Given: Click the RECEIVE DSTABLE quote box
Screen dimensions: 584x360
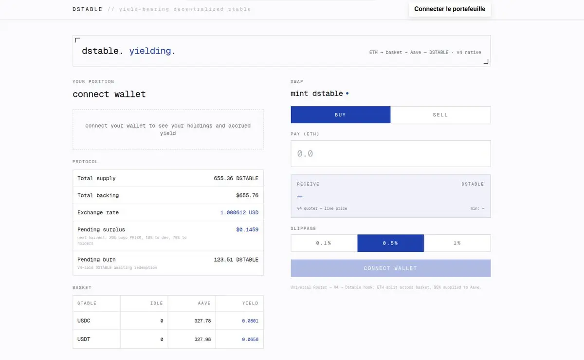Looking at the screenshot, I should click(x=391, y=196).
